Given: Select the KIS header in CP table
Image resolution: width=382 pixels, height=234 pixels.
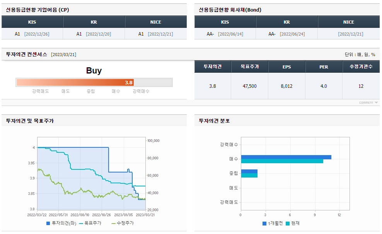Looking at the screenshot, I should pos(32,22).
